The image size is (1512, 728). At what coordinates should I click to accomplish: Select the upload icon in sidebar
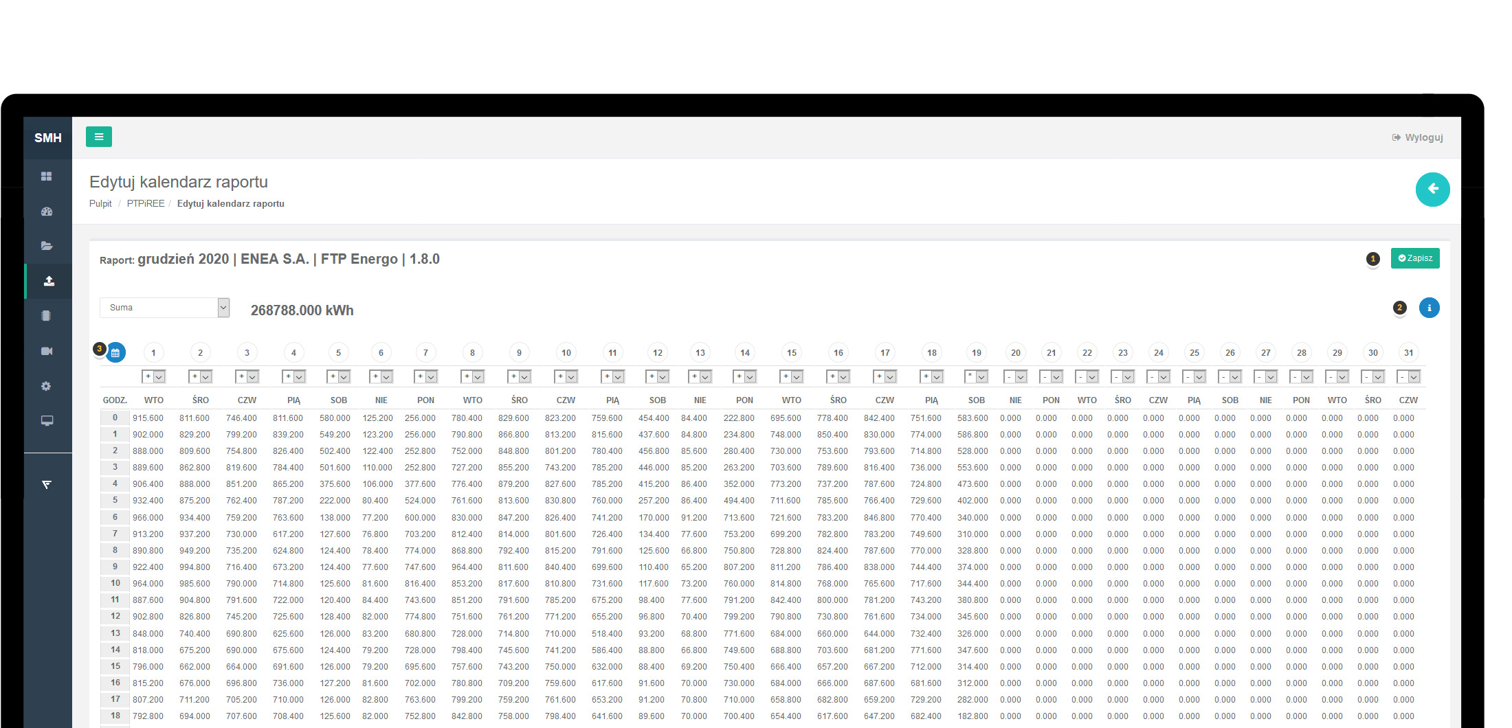[49, 281]
